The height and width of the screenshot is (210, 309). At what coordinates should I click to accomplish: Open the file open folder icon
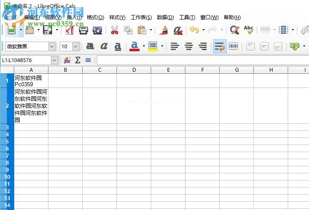click(30, 30)
